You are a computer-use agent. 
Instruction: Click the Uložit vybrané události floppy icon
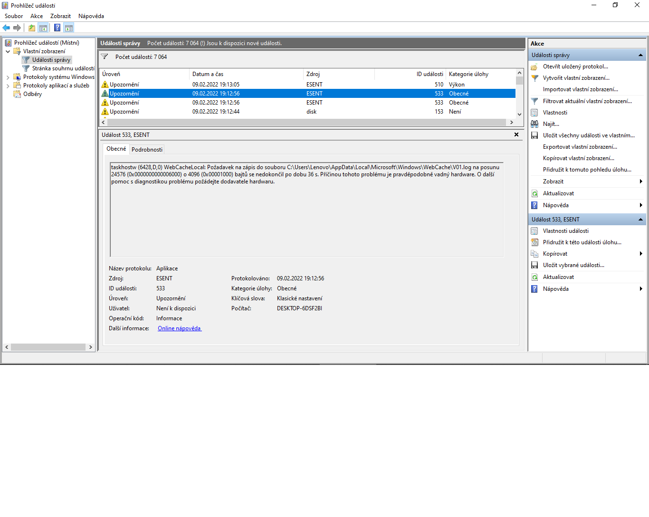tap(534, 265)
